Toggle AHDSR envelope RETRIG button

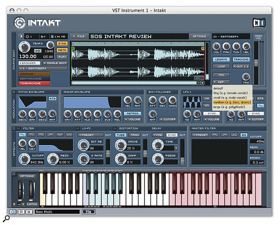point(132,113)
